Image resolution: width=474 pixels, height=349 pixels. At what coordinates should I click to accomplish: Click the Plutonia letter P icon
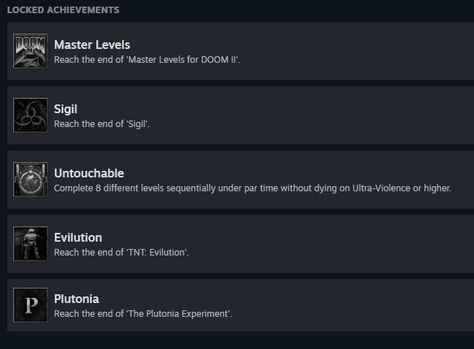point(30,305)
